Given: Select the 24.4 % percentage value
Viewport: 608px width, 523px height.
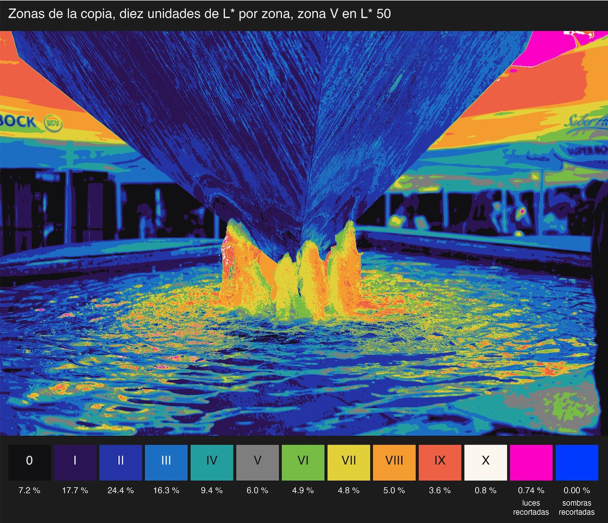Looking at the screenshot, I should (x=121, y=490).
